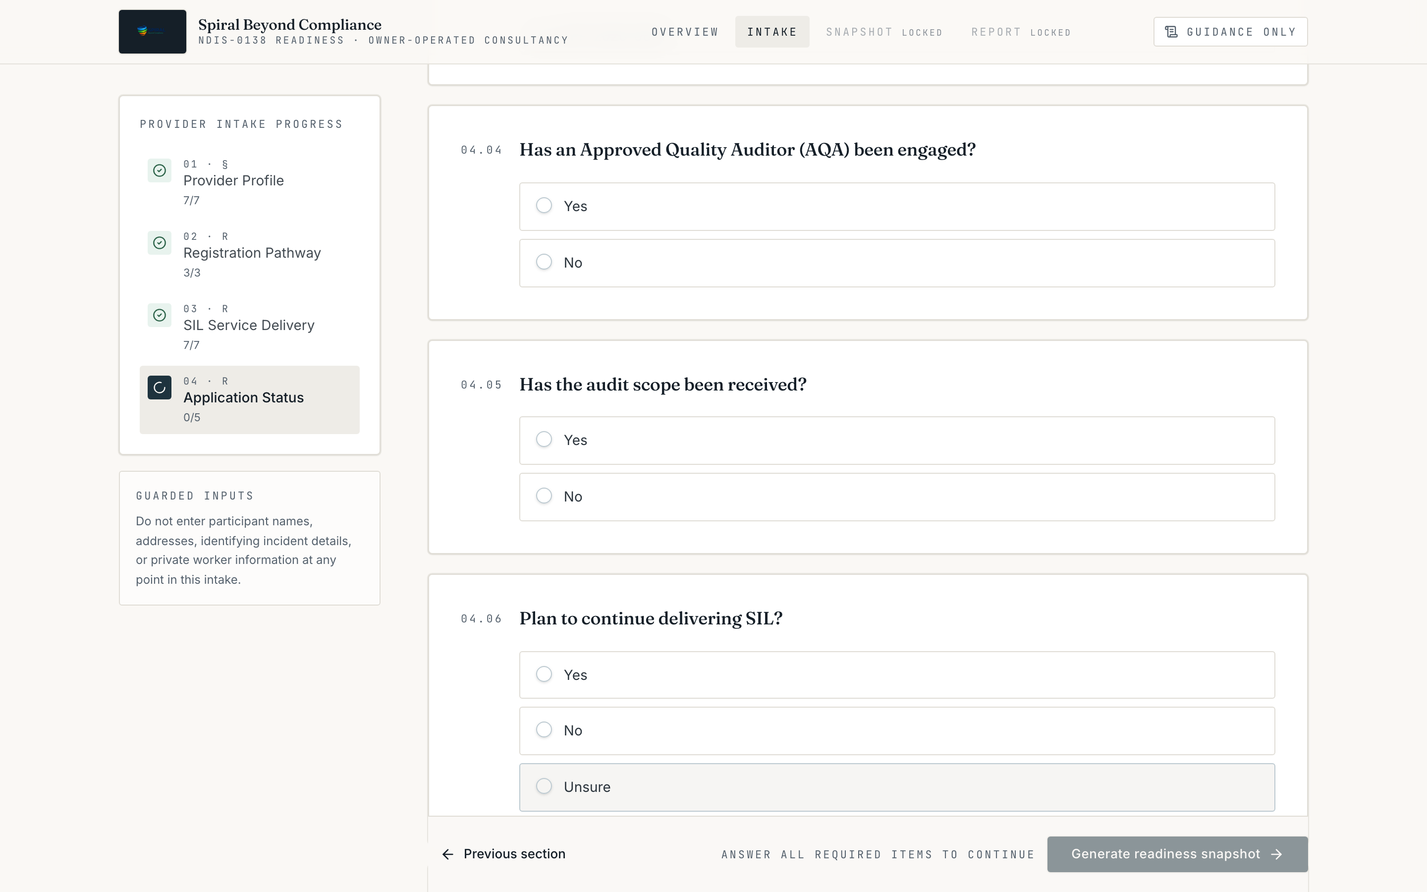Click the left arrow beside Previous section
Image resolution: width=1427 pixels, height=892 pixels.
click(448, 854)
